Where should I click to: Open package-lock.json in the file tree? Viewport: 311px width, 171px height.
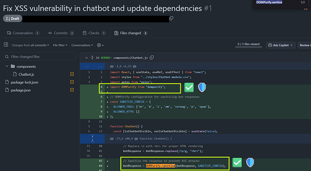click(24, 82)
